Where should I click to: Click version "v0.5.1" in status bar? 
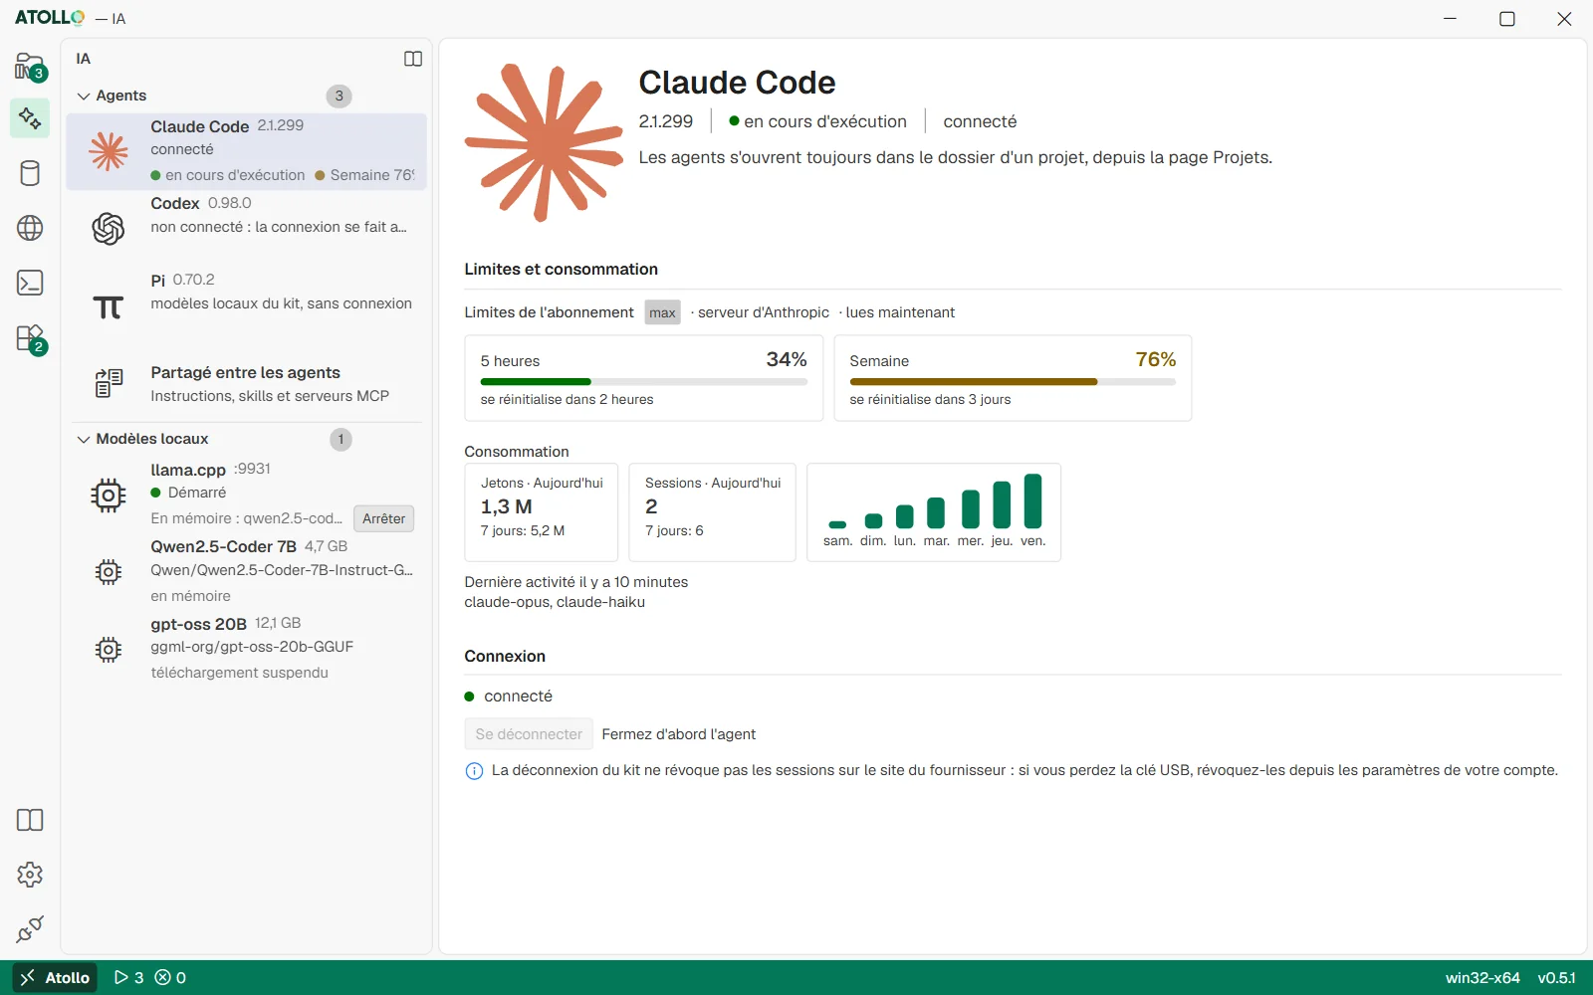click(1556, 978)
